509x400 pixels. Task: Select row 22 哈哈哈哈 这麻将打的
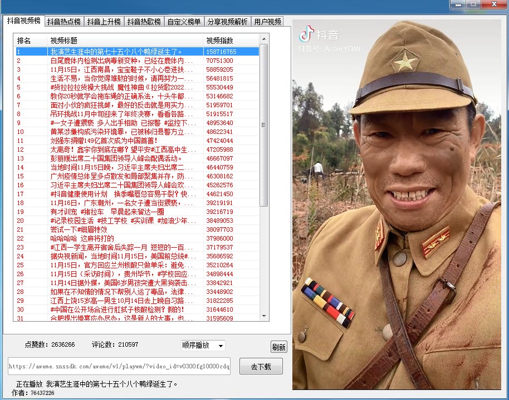(x=138, y=238)
